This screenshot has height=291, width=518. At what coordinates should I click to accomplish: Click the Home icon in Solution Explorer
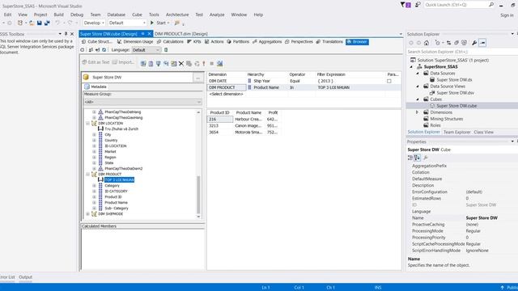tap(427, 43)
